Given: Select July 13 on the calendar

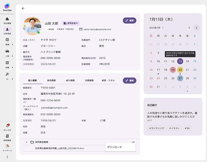Looking at the screenshot, I should point(180,61).
